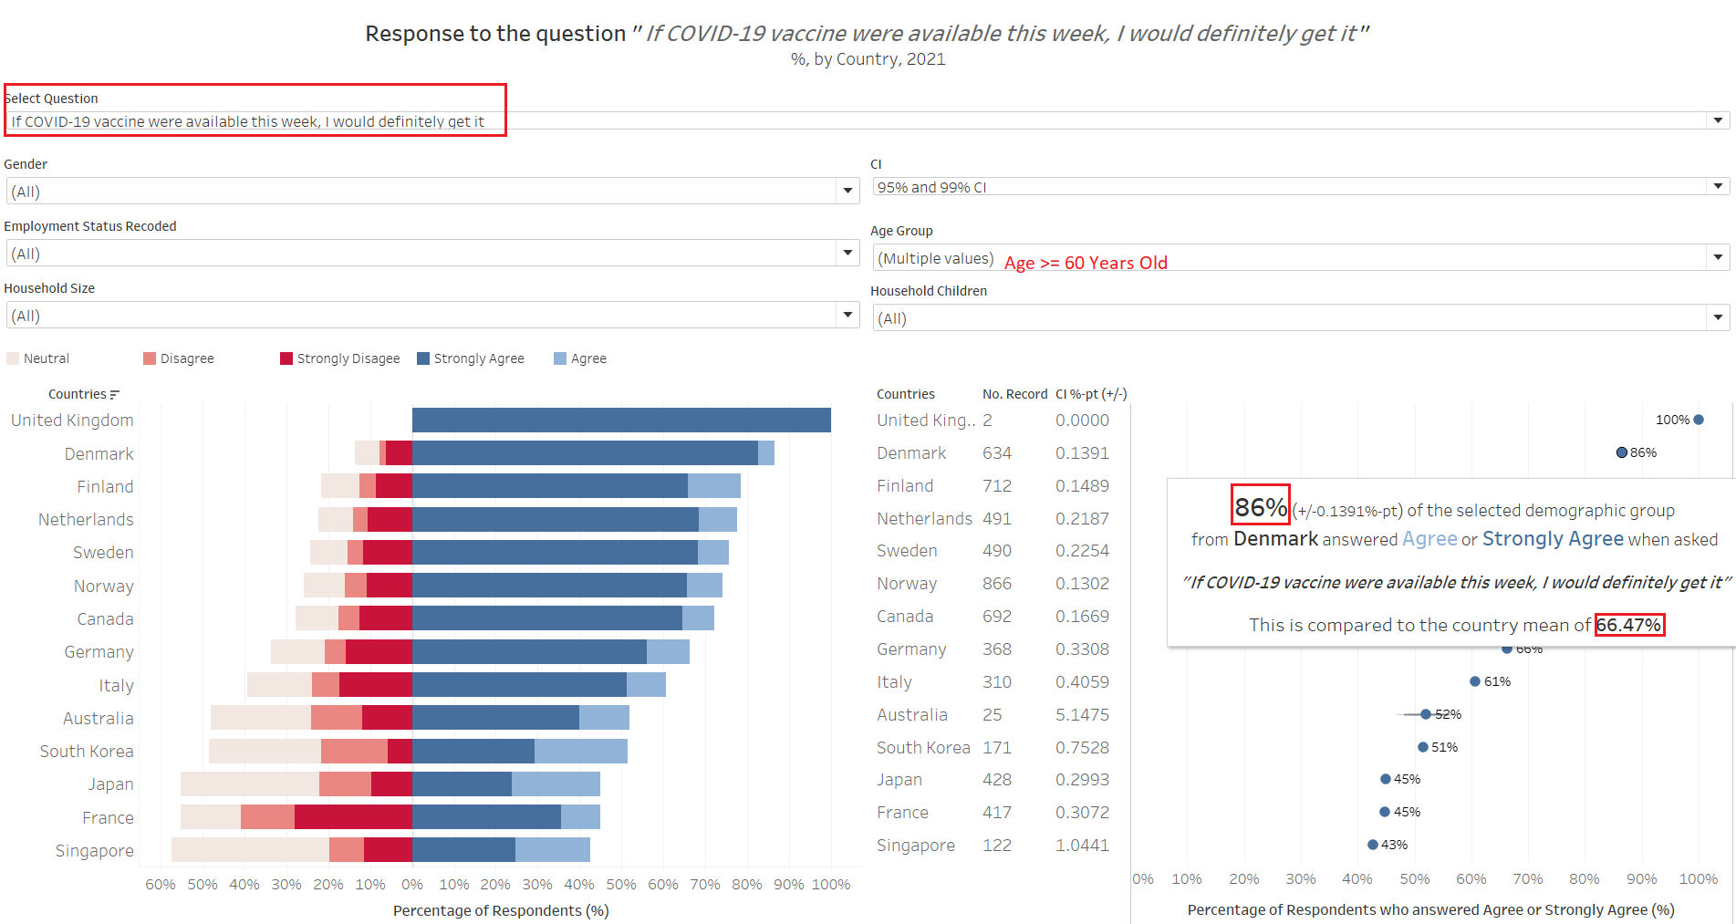
Task: Select the Denmark 86% data point
Action: [x=1621, y=452]
